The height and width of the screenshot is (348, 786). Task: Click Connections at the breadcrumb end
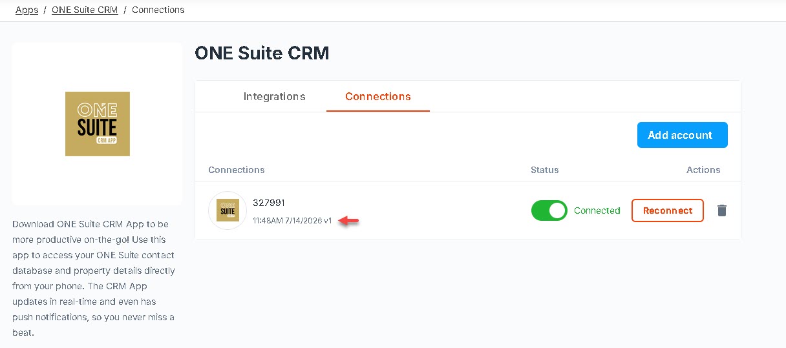158,10
